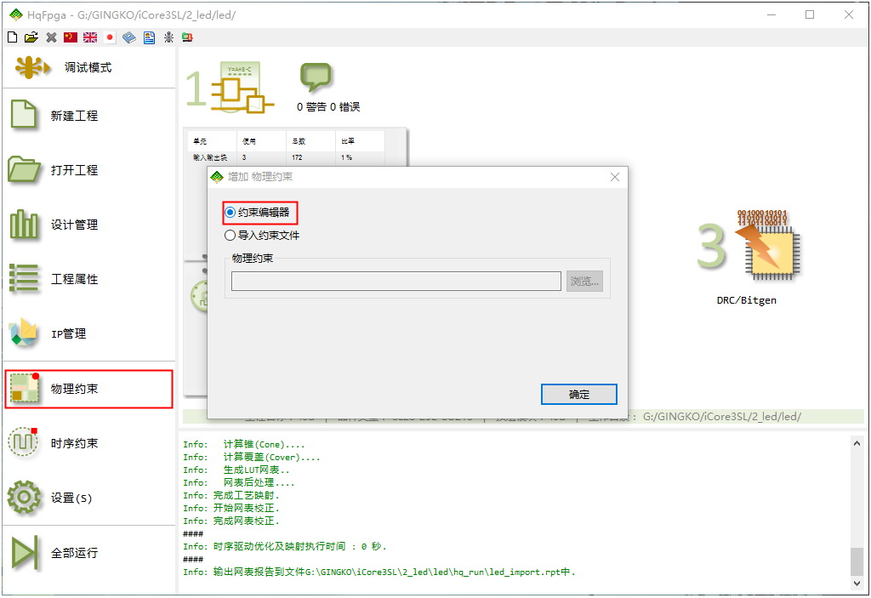Screen dimensions: 871x598
Task: Select the 导入约束文件 radio option
Action: tap(231, 236)
